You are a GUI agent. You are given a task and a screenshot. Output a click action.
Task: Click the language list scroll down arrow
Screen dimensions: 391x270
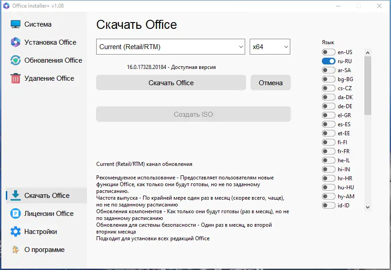368,207
